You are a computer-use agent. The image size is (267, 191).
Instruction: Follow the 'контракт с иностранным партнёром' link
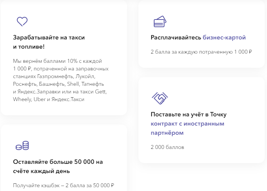pos(187,128)
